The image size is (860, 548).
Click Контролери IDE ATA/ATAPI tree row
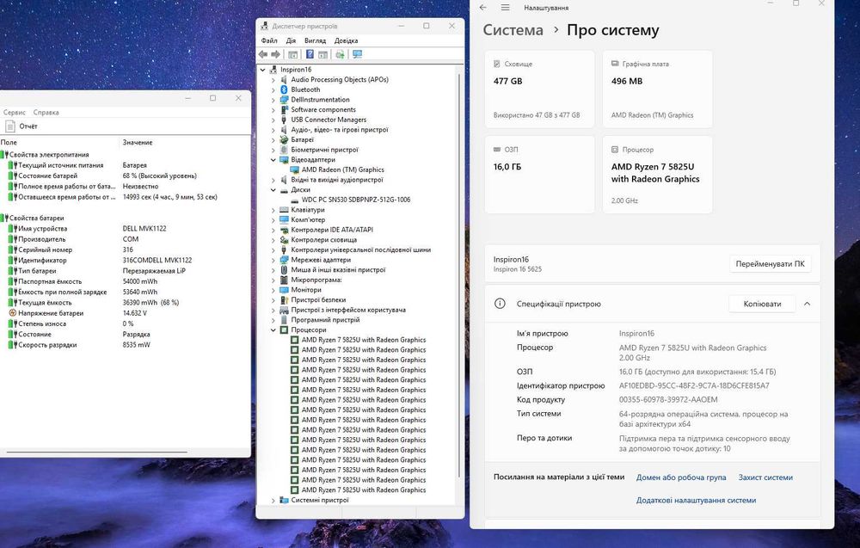(332, 230)
